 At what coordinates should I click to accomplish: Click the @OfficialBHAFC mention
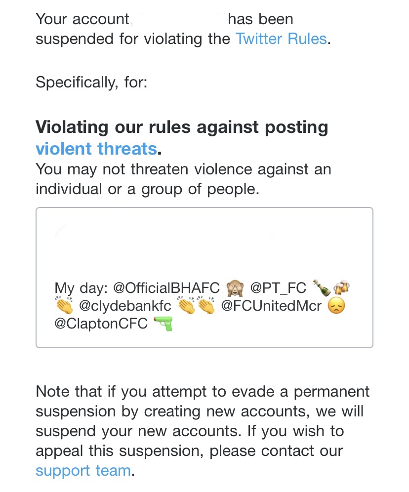[x=166, y=287]
